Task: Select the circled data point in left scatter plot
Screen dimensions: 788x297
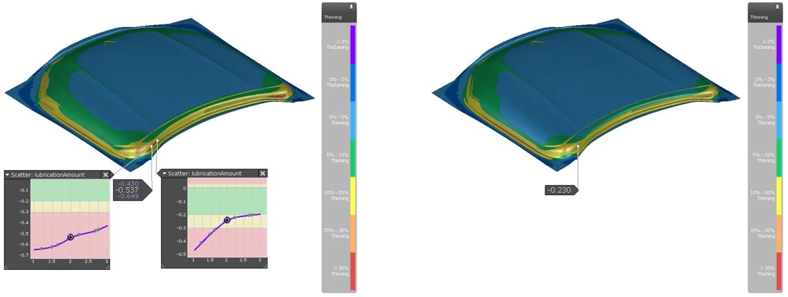Action: (70, 237)
